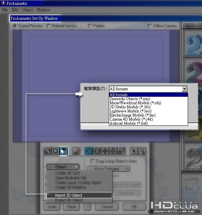202x215 pixels.
Task: Select the brown striped number 2 thumbnail
Action: 193,156
